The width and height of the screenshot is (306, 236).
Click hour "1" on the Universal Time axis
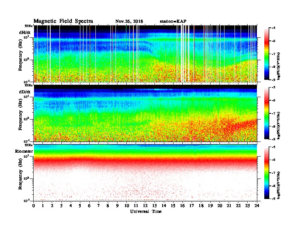pyautogui.click(x=43, y=206)
